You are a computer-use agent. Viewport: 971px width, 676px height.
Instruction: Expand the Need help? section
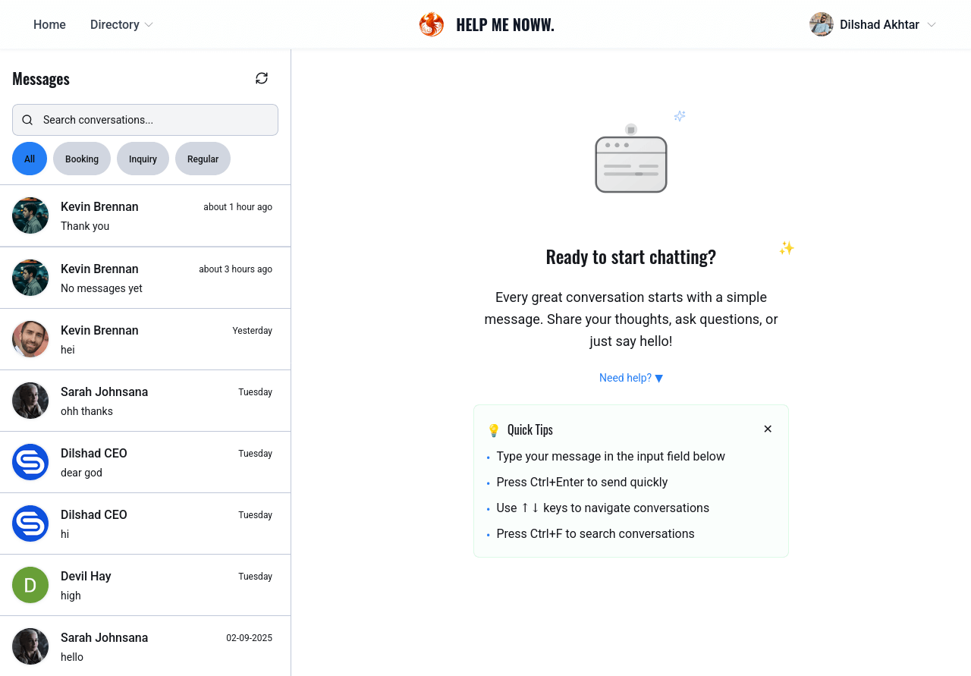[631, 378]
